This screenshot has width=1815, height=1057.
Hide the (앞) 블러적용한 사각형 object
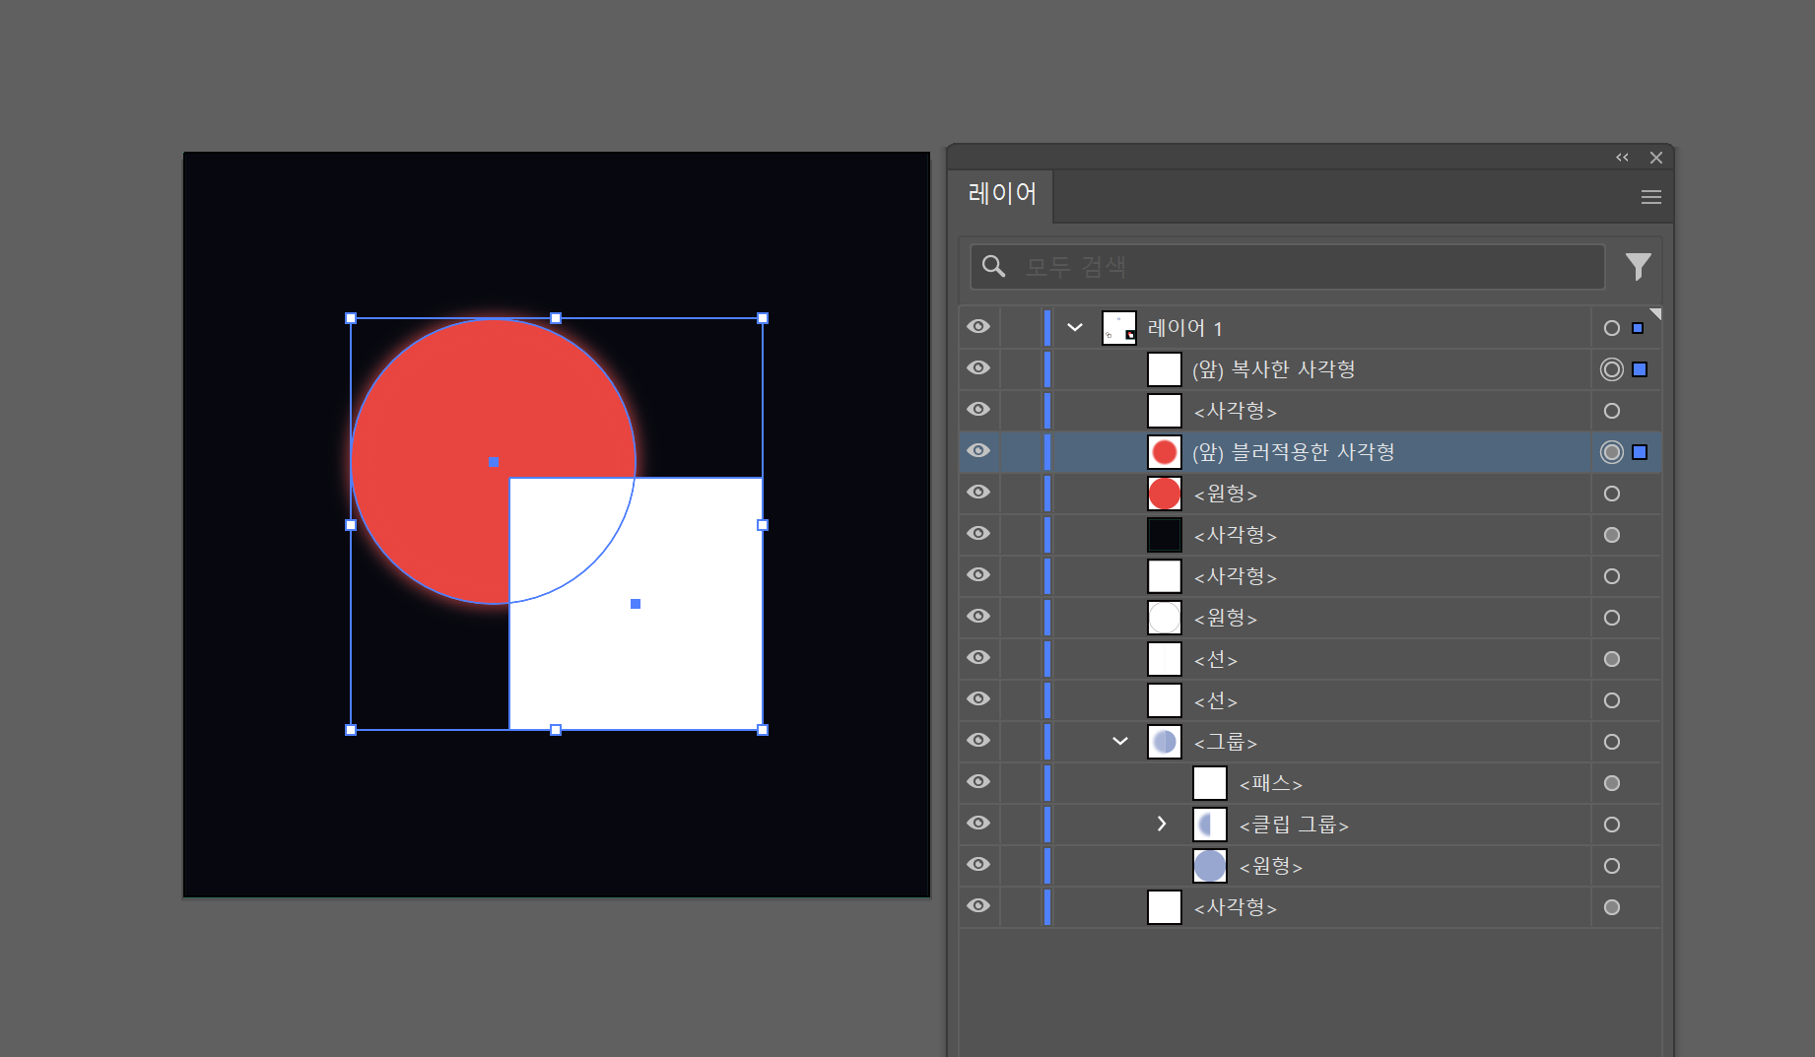coord(978,451)
